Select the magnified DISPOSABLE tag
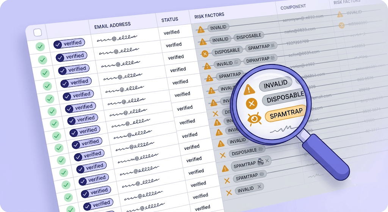The width and height of the screenshot is (388, 212). tap(285, 97)
